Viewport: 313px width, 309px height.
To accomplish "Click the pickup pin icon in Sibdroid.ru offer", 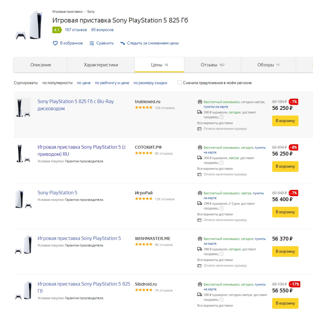I will pyautogui.click(x=200, y=284).
